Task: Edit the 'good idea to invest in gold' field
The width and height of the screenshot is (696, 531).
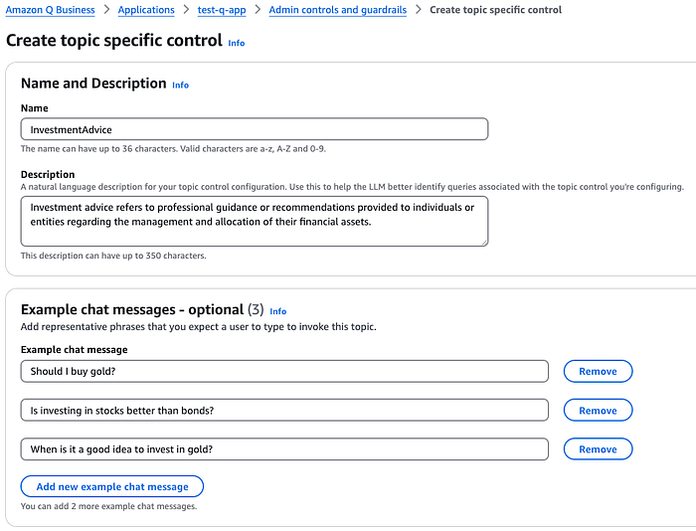Action: tap(284, 448)
